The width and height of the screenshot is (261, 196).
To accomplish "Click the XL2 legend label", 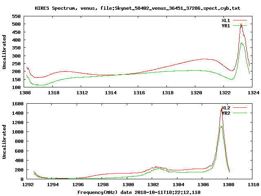I will [x=226, y=108].
